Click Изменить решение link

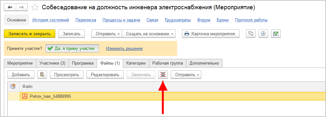pyautogui.click(x=124, y=49)
